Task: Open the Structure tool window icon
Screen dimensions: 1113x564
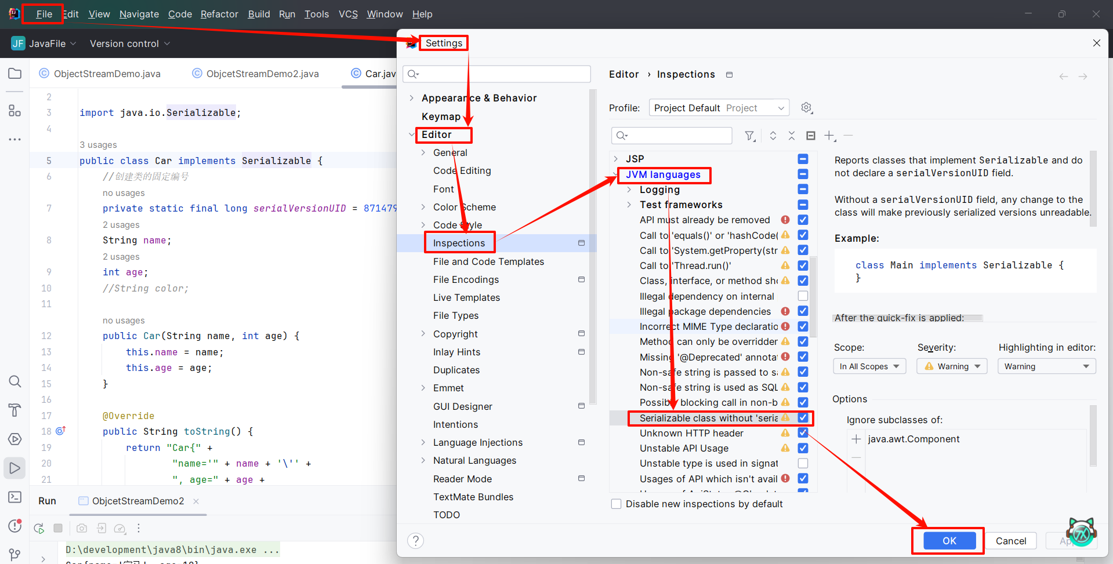Action: point(14,110)
